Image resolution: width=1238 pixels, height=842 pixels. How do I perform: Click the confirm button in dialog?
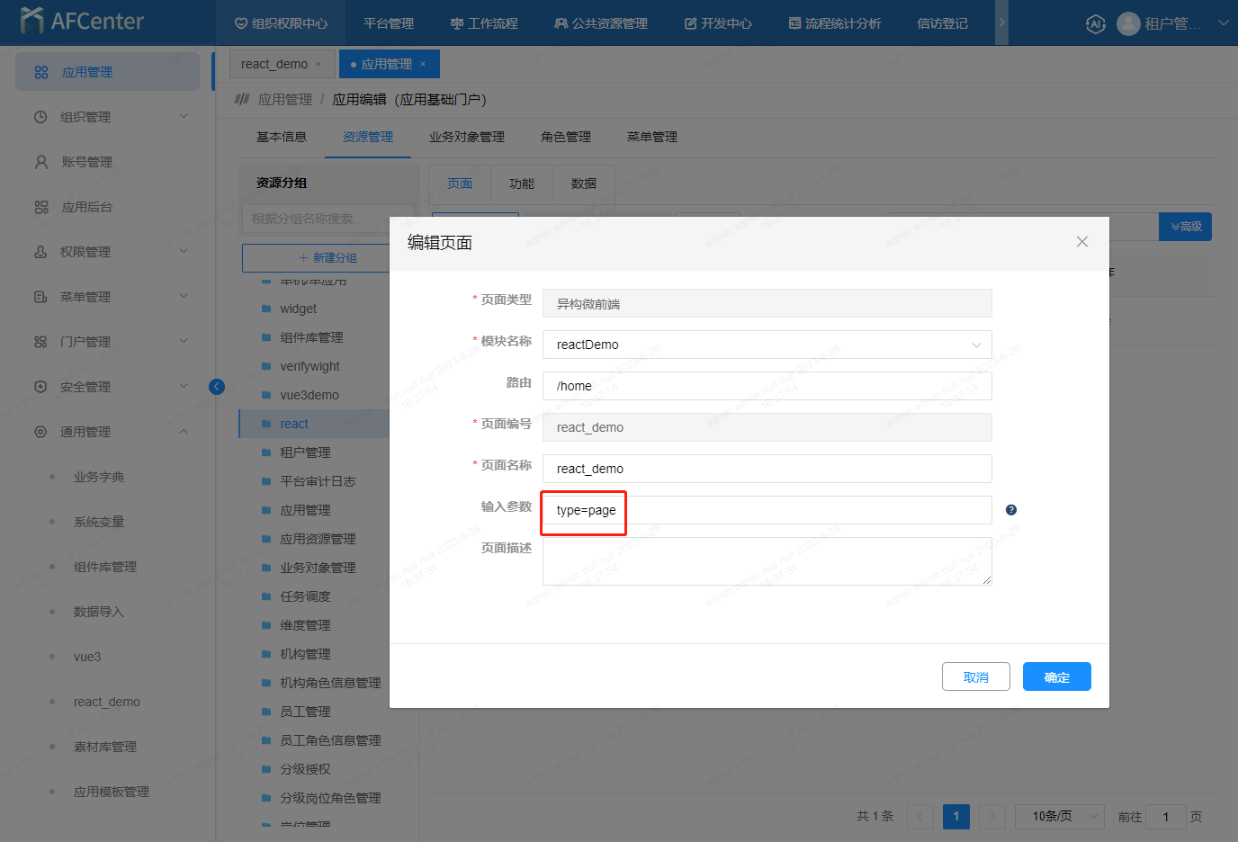tap(1056, 677)
